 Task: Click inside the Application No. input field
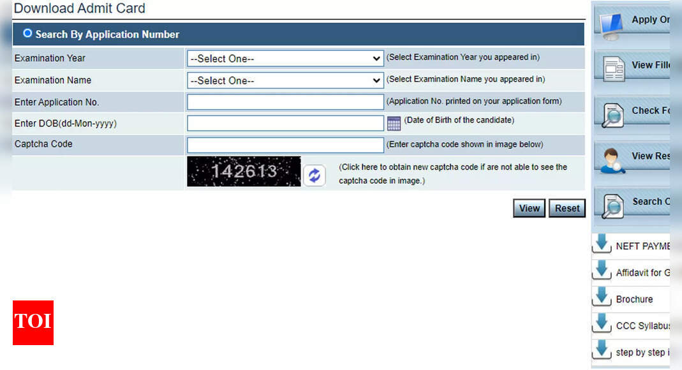point(285,101)
